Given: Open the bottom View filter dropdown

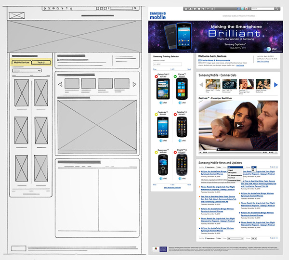Looking at the screenshot, I should pyautogui.click(x=236, y=238).
